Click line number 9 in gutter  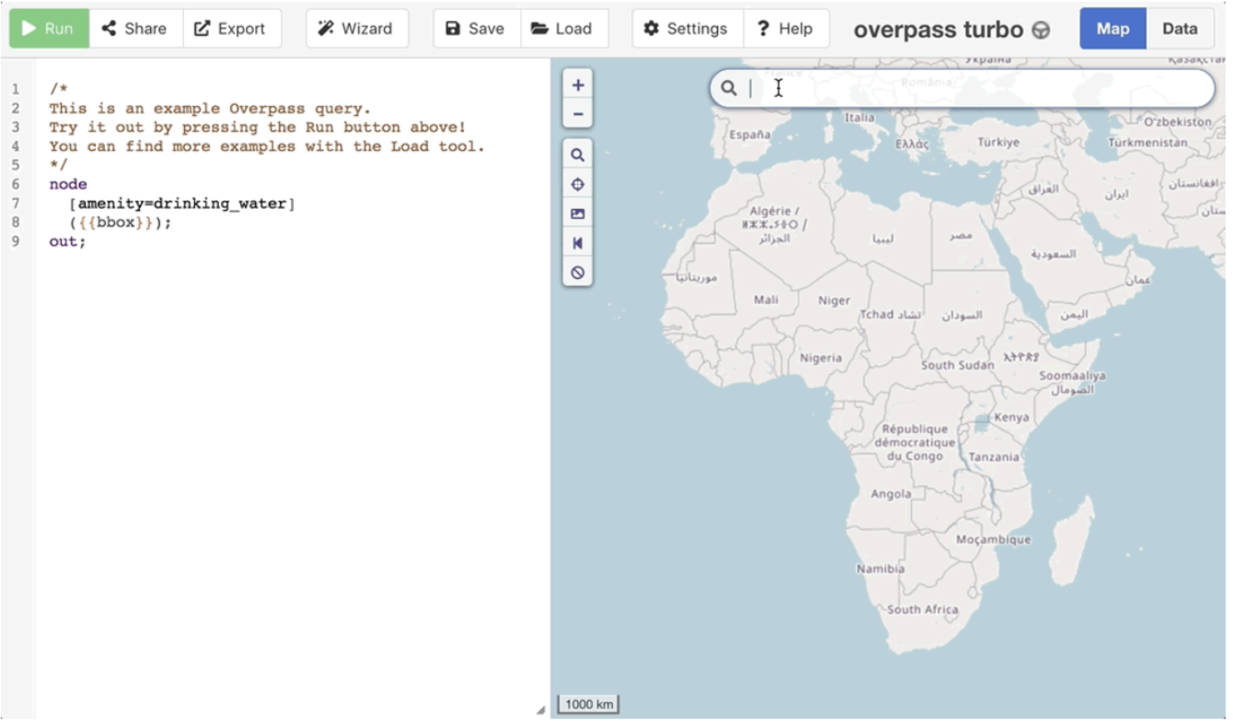pos(15,241)
